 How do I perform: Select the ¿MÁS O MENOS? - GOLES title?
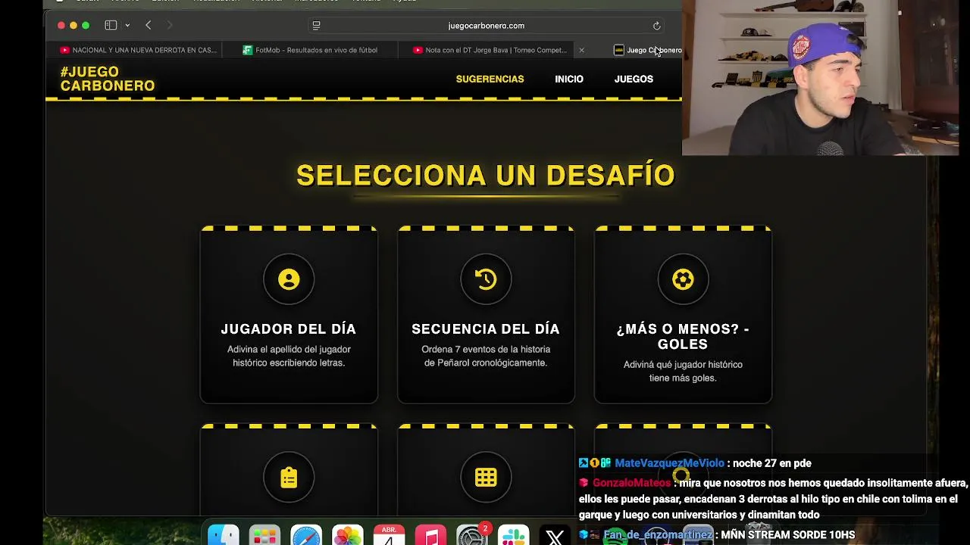(x=683, y=337)
